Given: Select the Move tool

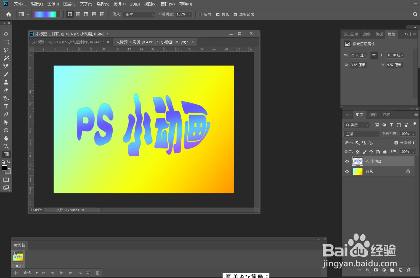Looking at the screenshot, I should pos(6,34).
